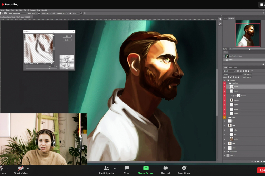
Task: Open the Okna menu in the menu bar
Action: click(x=38, y=10)
